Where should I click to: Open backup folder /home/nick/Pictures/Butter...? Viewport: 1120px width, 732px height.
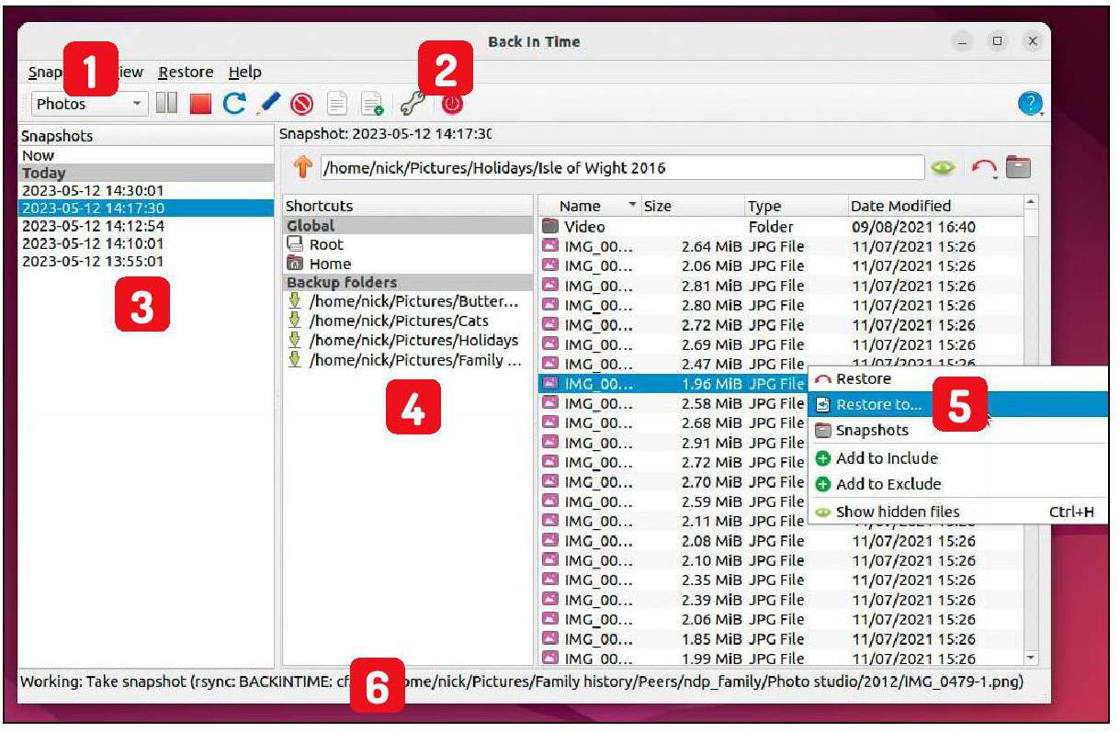409,301
